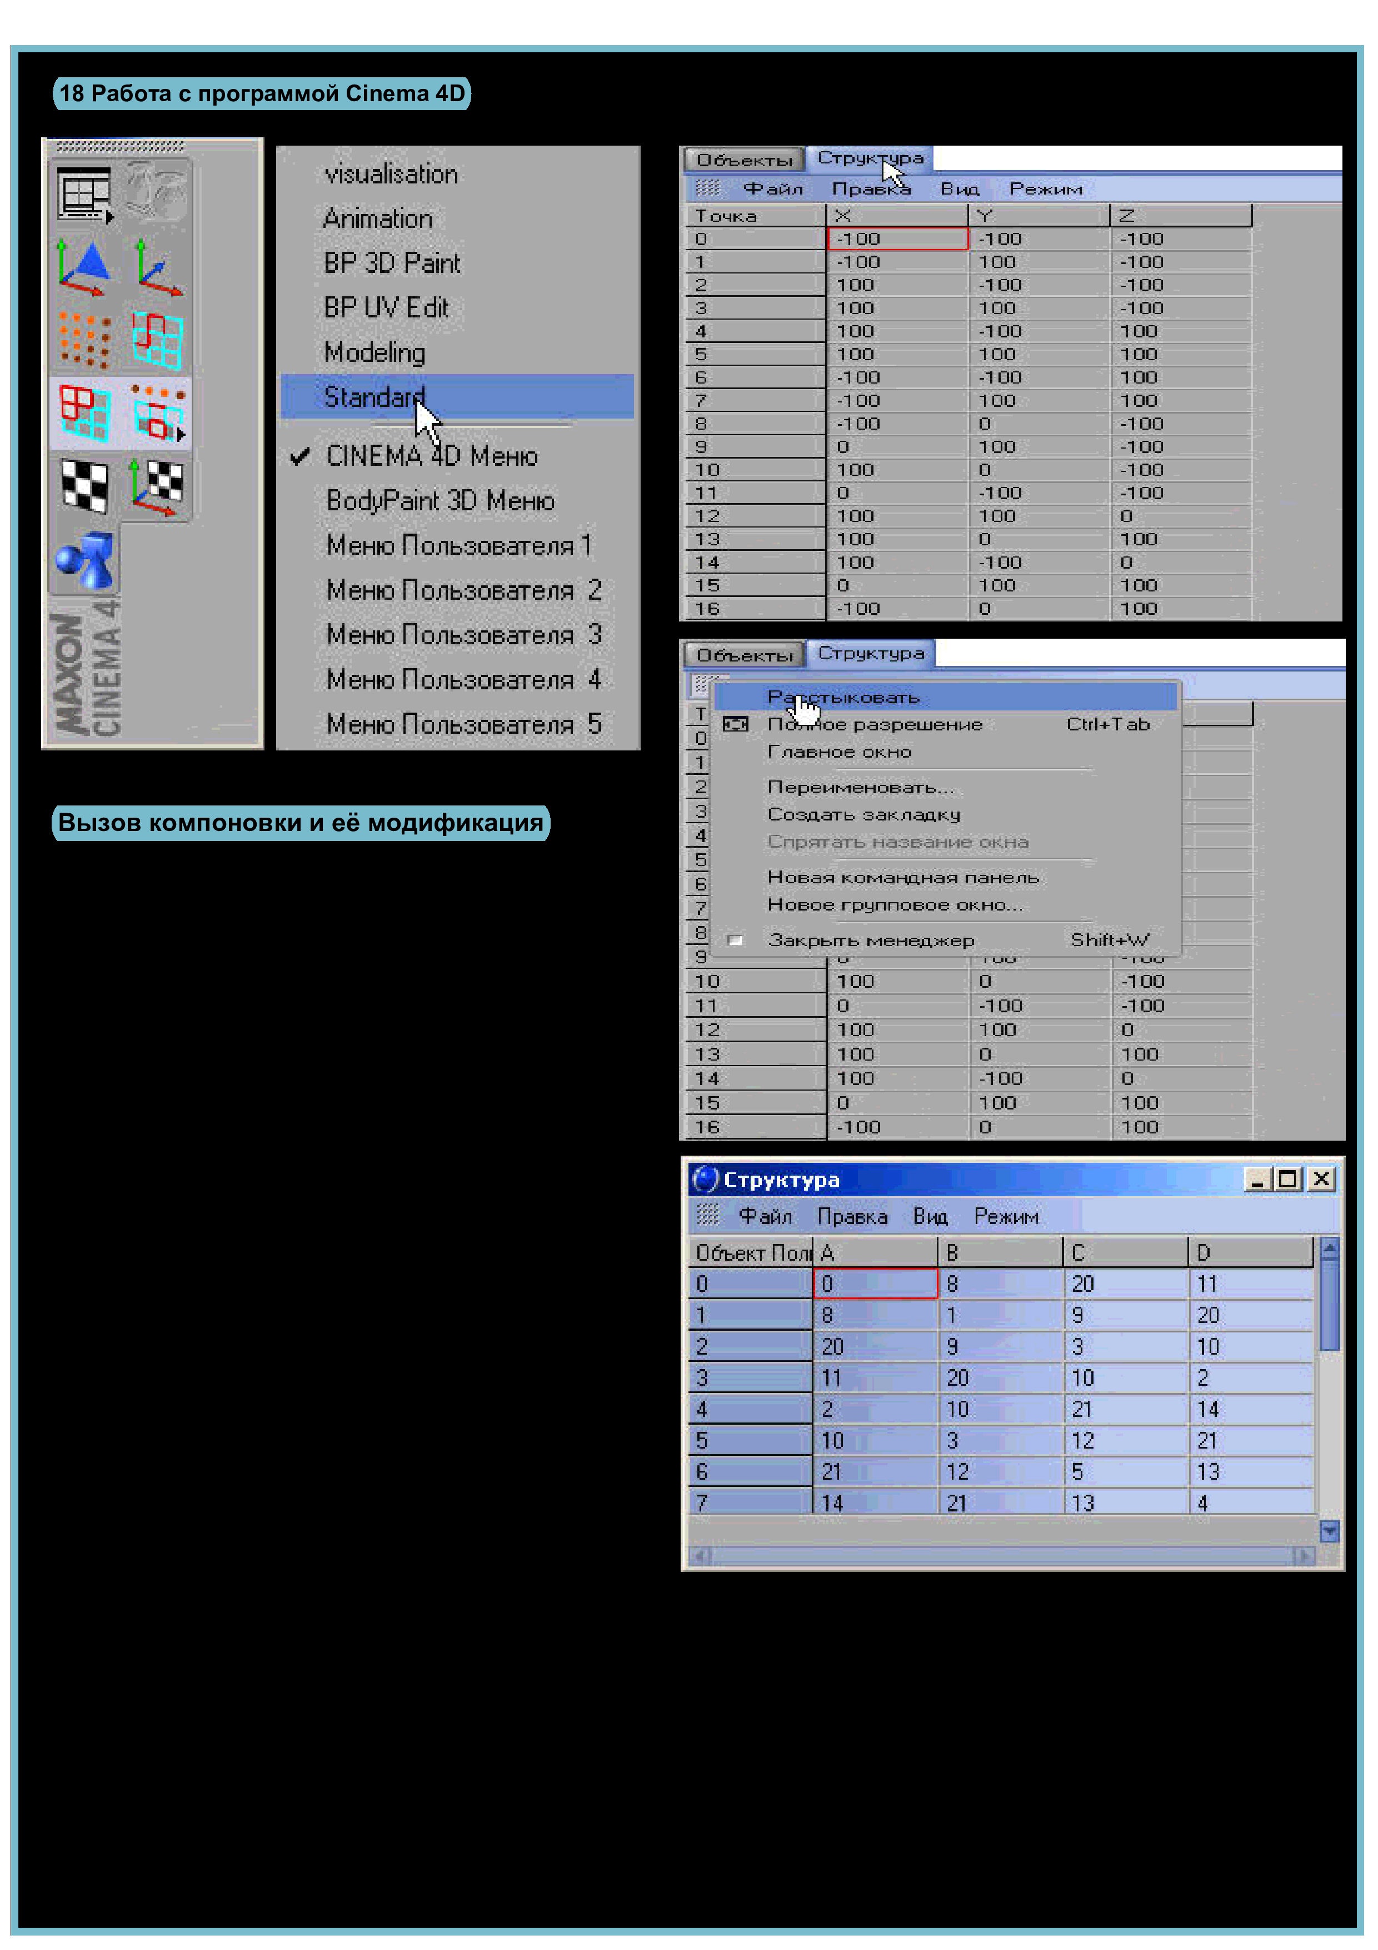Activate Polygons mode red squares icon
The width and height of the screenshot is (1378, 1950).
pos(84,413)
